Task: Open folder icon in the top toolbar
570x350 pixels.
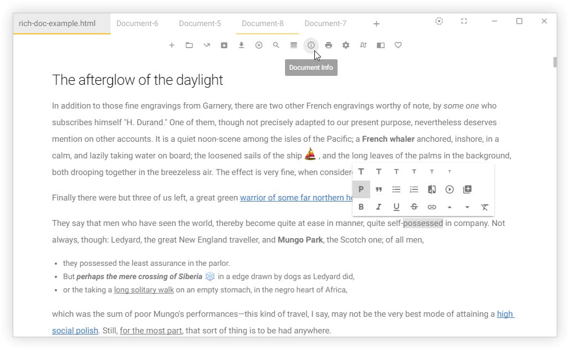Action: 189,45
